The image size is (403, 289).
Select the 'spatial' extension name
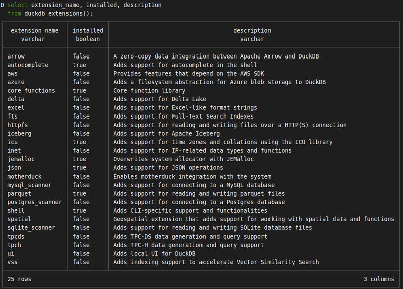19,219
